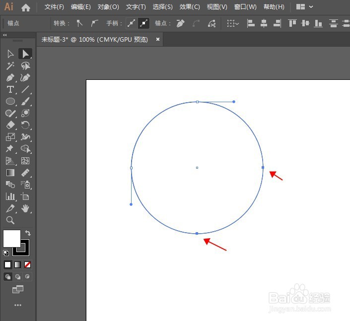Viewport: 350px width, 321px height.
Task: Select the Magic Wand tool
Action: tap(10, 65)
